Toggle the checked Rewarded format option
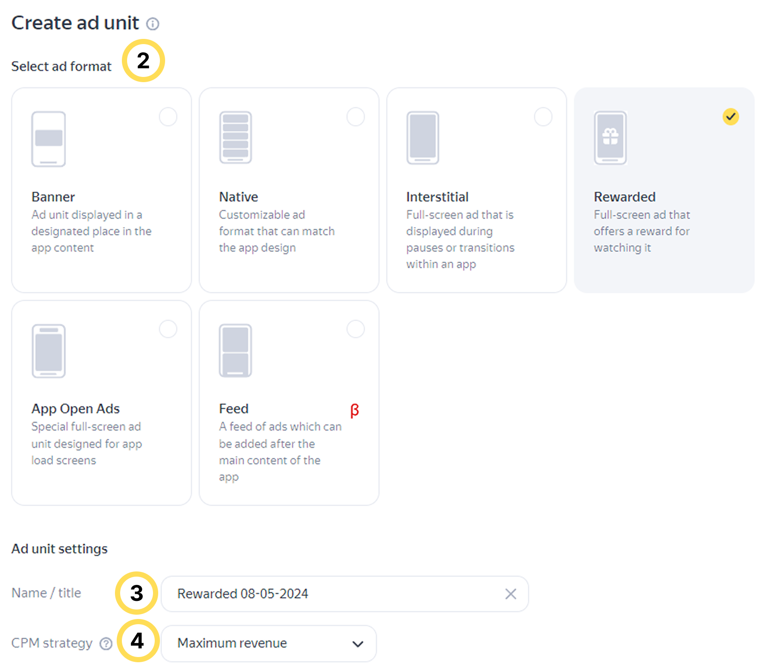 pyautogui.click(x=731, y=117)
